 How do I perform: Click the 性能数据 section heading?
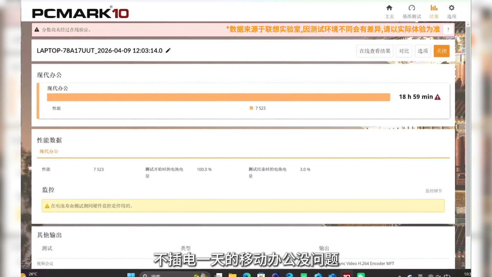pos(49,140)
